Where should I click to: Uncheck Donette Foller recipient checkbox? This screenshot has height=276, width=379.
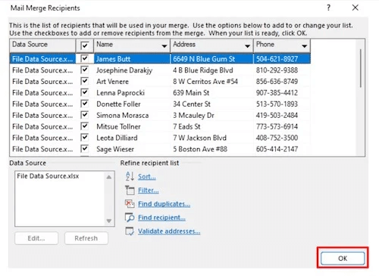[84, 104]
